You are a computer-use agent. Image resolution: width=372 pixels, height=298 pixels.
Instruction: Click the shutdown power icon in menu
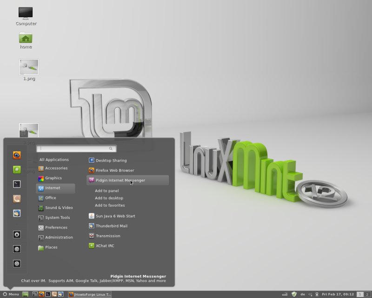point(17,264)
